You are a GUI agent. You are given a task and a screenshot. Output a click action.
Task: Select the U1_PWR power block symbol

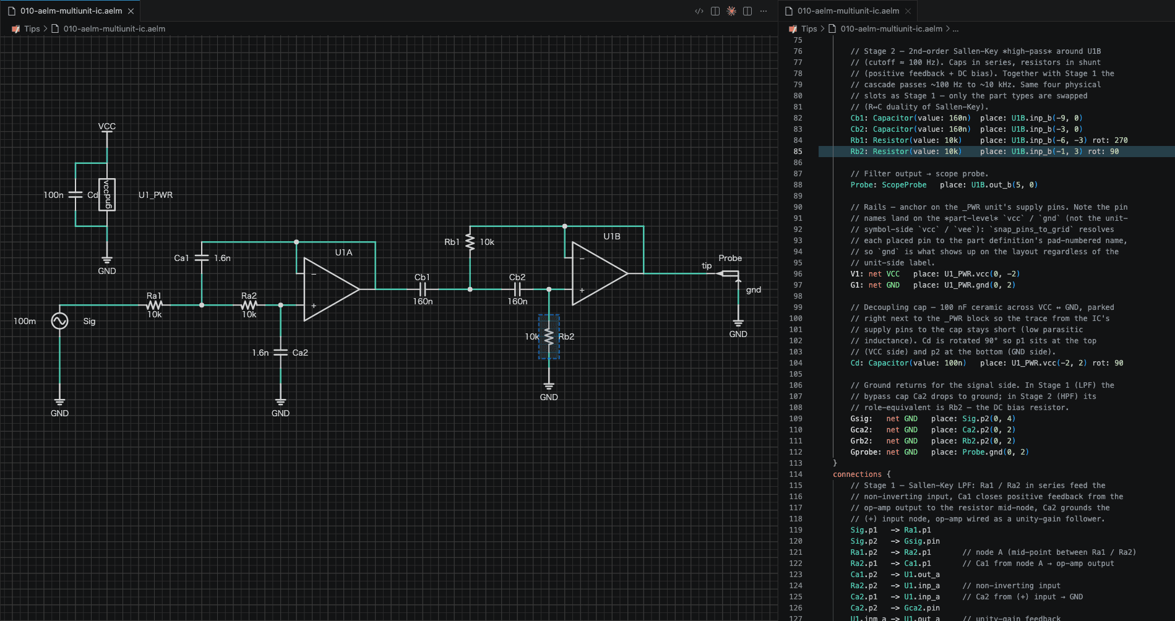click(107, 195)
